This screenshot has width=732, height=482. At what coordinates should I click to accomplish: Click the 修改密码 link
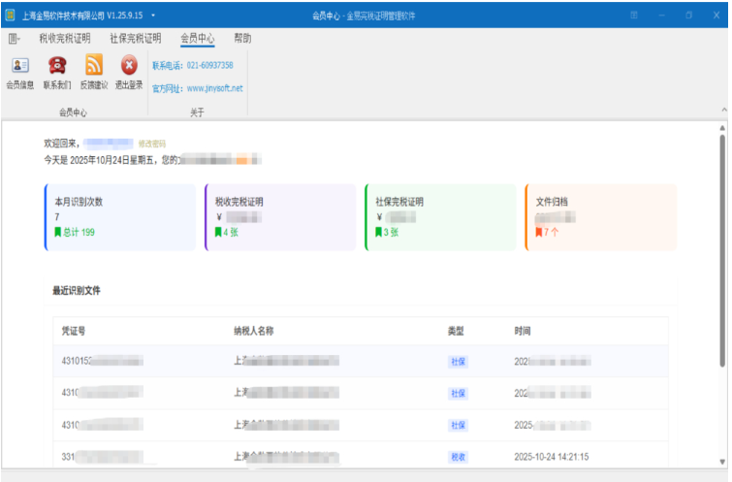coord(152,144)
